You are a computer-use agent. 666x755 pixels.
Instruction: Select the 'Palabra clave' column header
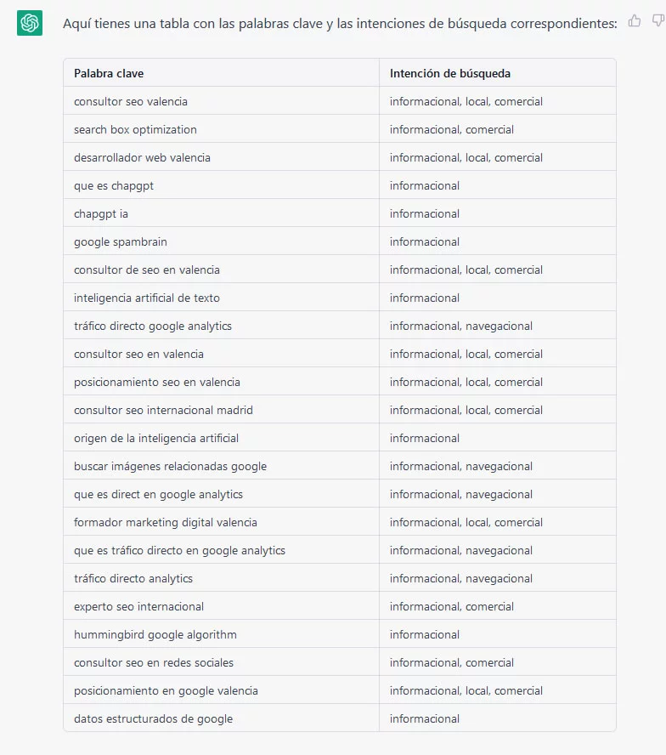tap(222, 73)
